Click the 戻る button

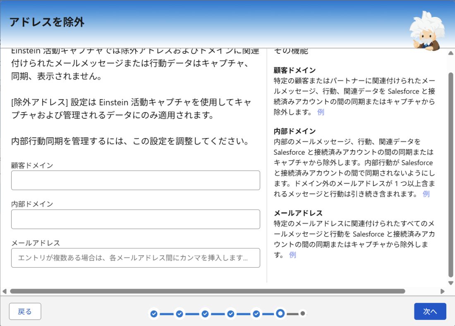pyautogui.click(x=25, y=312)
